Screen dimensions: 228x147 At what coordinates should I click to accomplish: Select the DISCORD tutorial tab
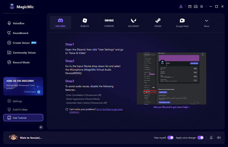(x=60, y=23)
